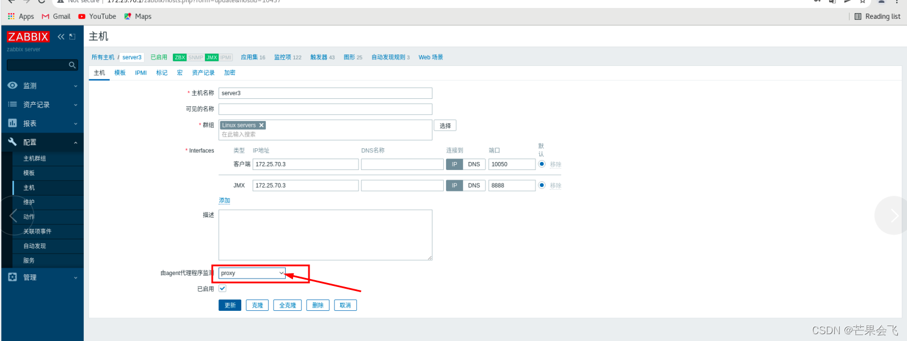Click the Apps grid icon in bookmarks bar

[x=11, y=16]
